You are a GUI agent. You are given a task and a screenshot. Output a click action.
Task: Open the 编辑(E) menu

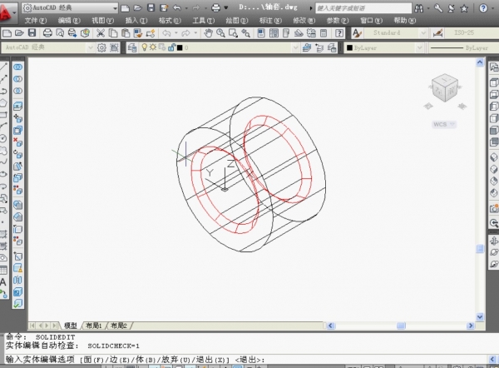click(x=69, y=21)
